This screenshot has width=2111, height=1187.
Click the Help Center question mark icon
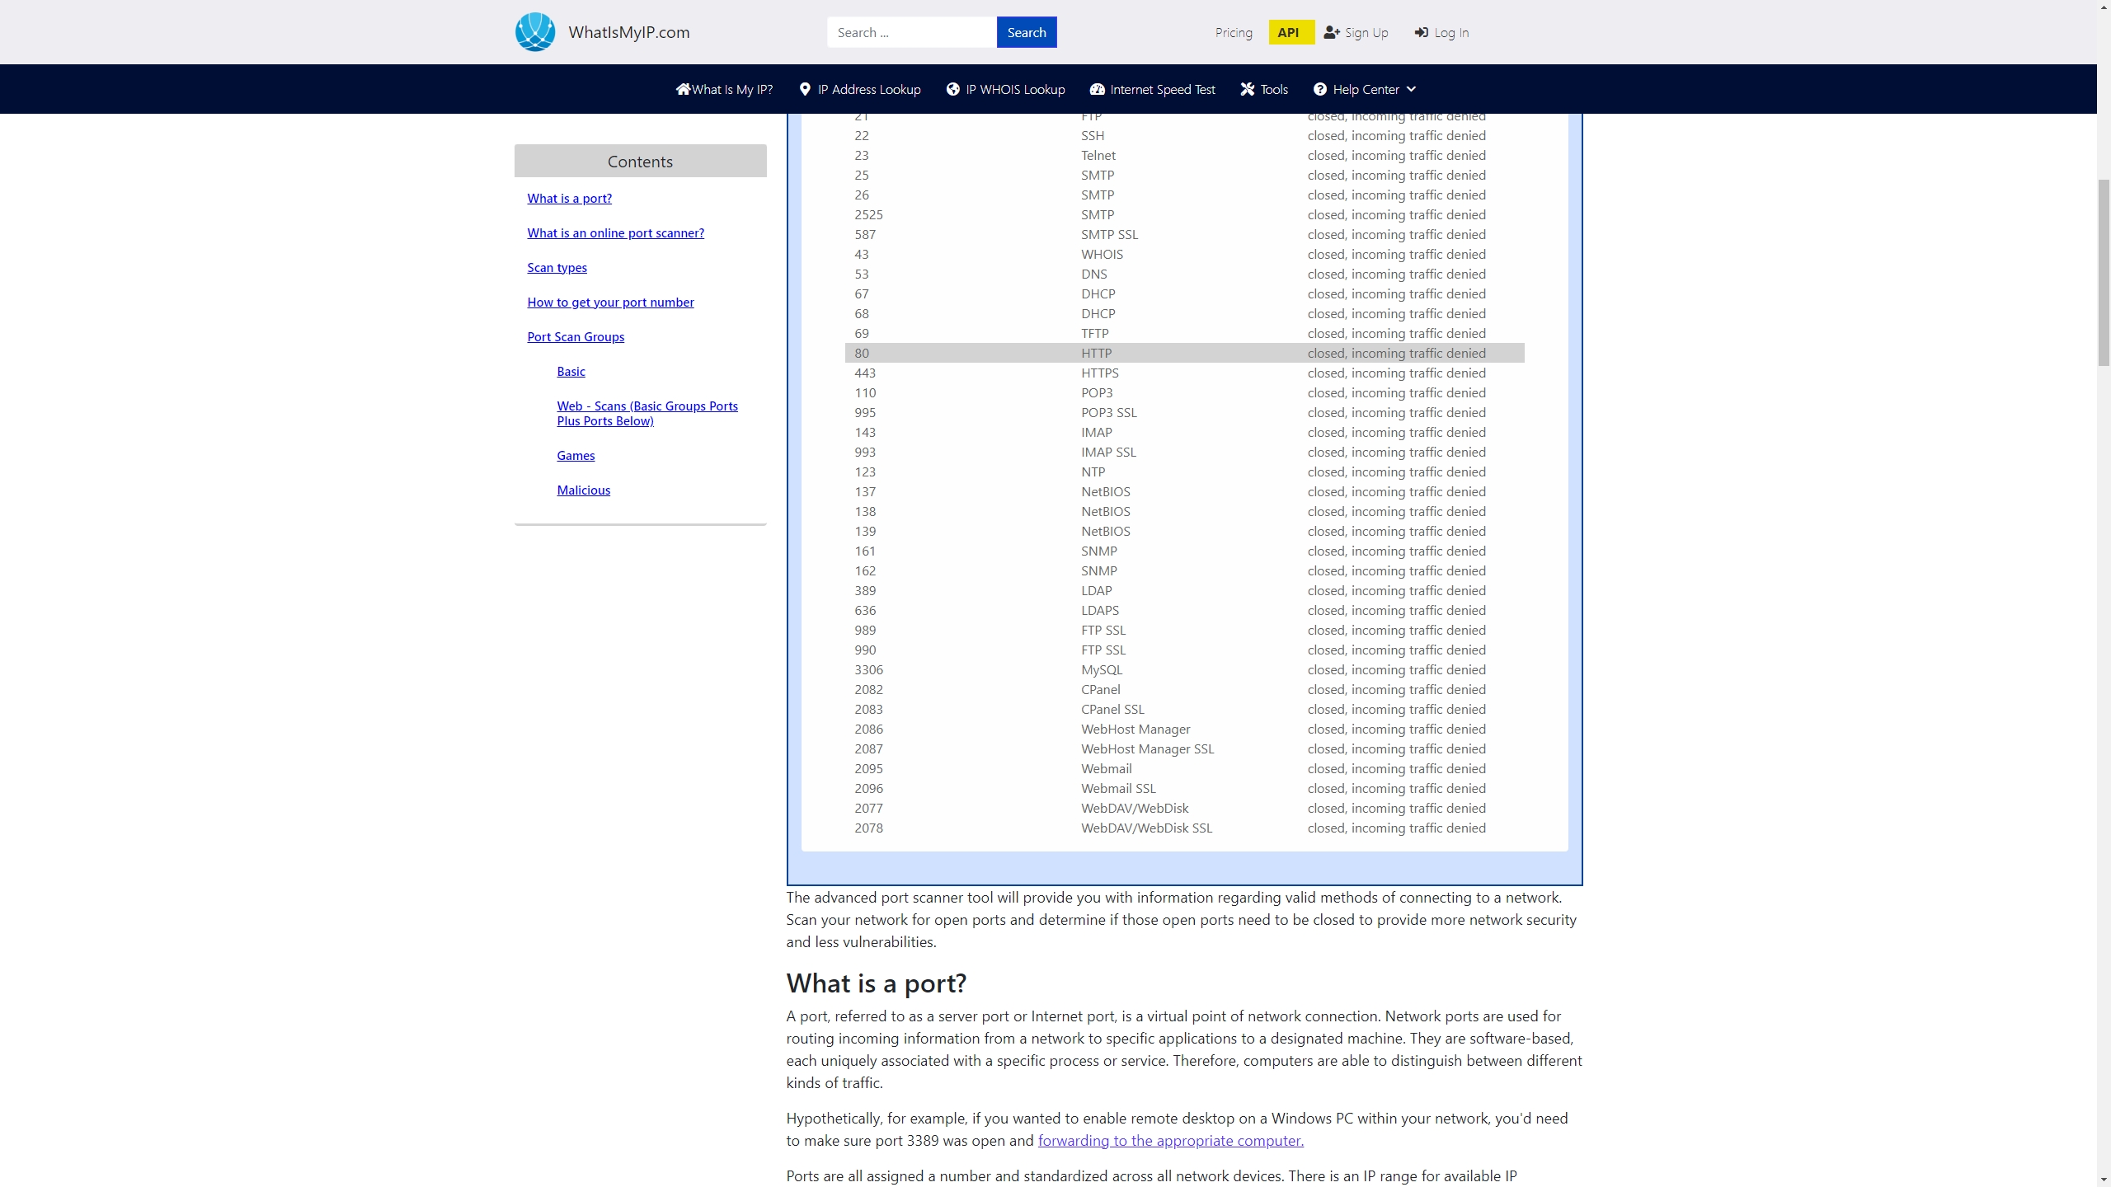(x=1319, y=89)
